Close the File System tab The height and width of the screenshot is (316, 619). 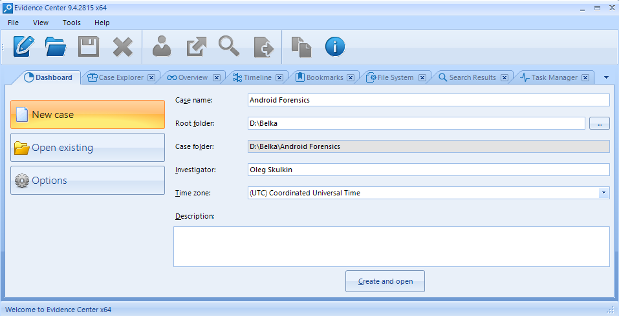422,77
